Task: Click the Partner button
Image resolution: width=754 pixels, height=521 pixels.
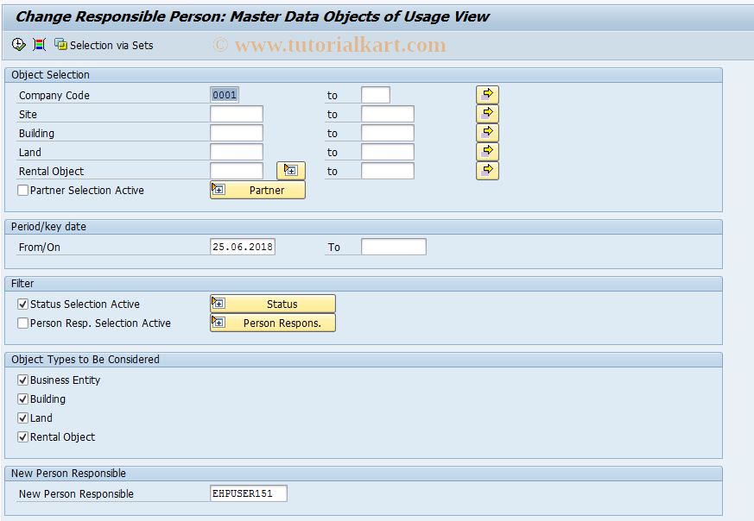Action: [x=257, y=190]
